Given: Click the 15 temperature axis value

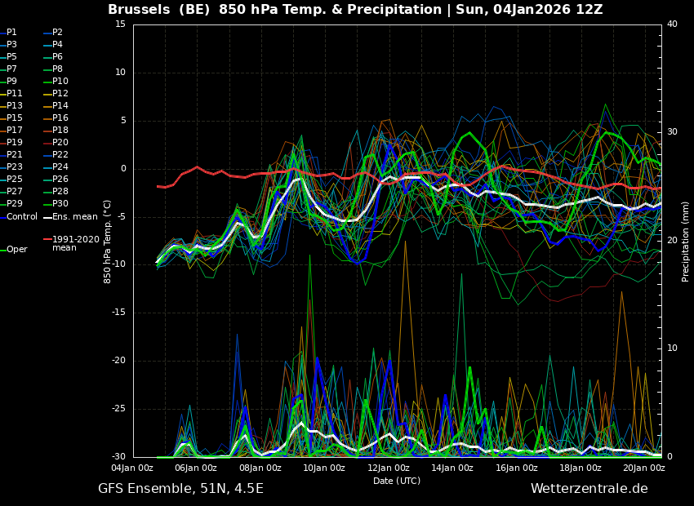Looking at the screenshot, I should coord(120,24).
